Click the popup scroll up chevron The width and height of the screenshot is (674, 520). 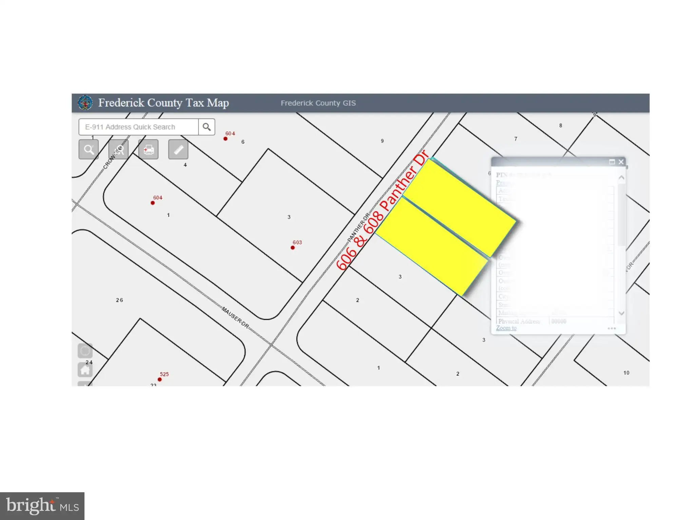point(621,178)
